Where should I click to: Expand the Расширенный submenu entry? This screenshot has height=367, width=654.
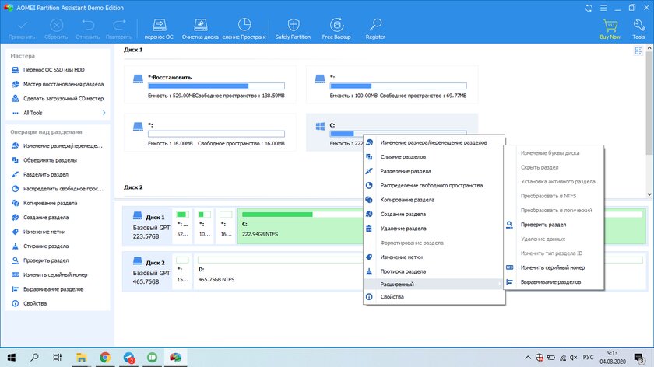(434, 284)
